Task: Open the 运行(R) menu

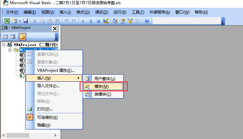Action: (x=120, y=12)
